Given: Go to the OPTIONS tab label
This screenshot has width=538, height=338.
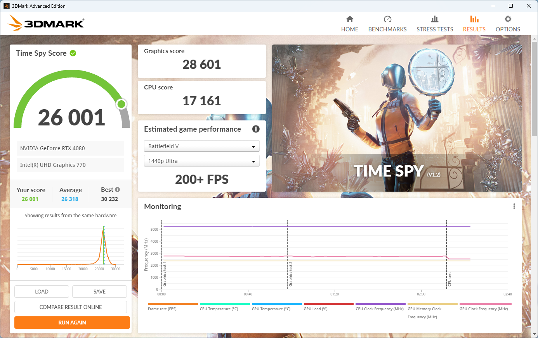Looking at the screenshot, I should click(508, 29).
